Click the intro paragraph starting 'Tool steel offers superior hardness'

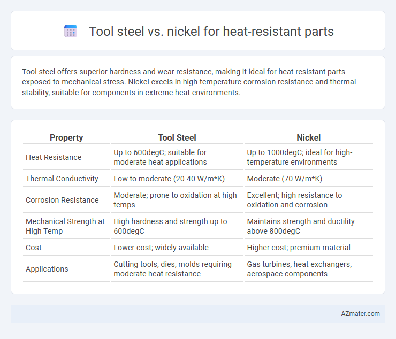[189, 82]
